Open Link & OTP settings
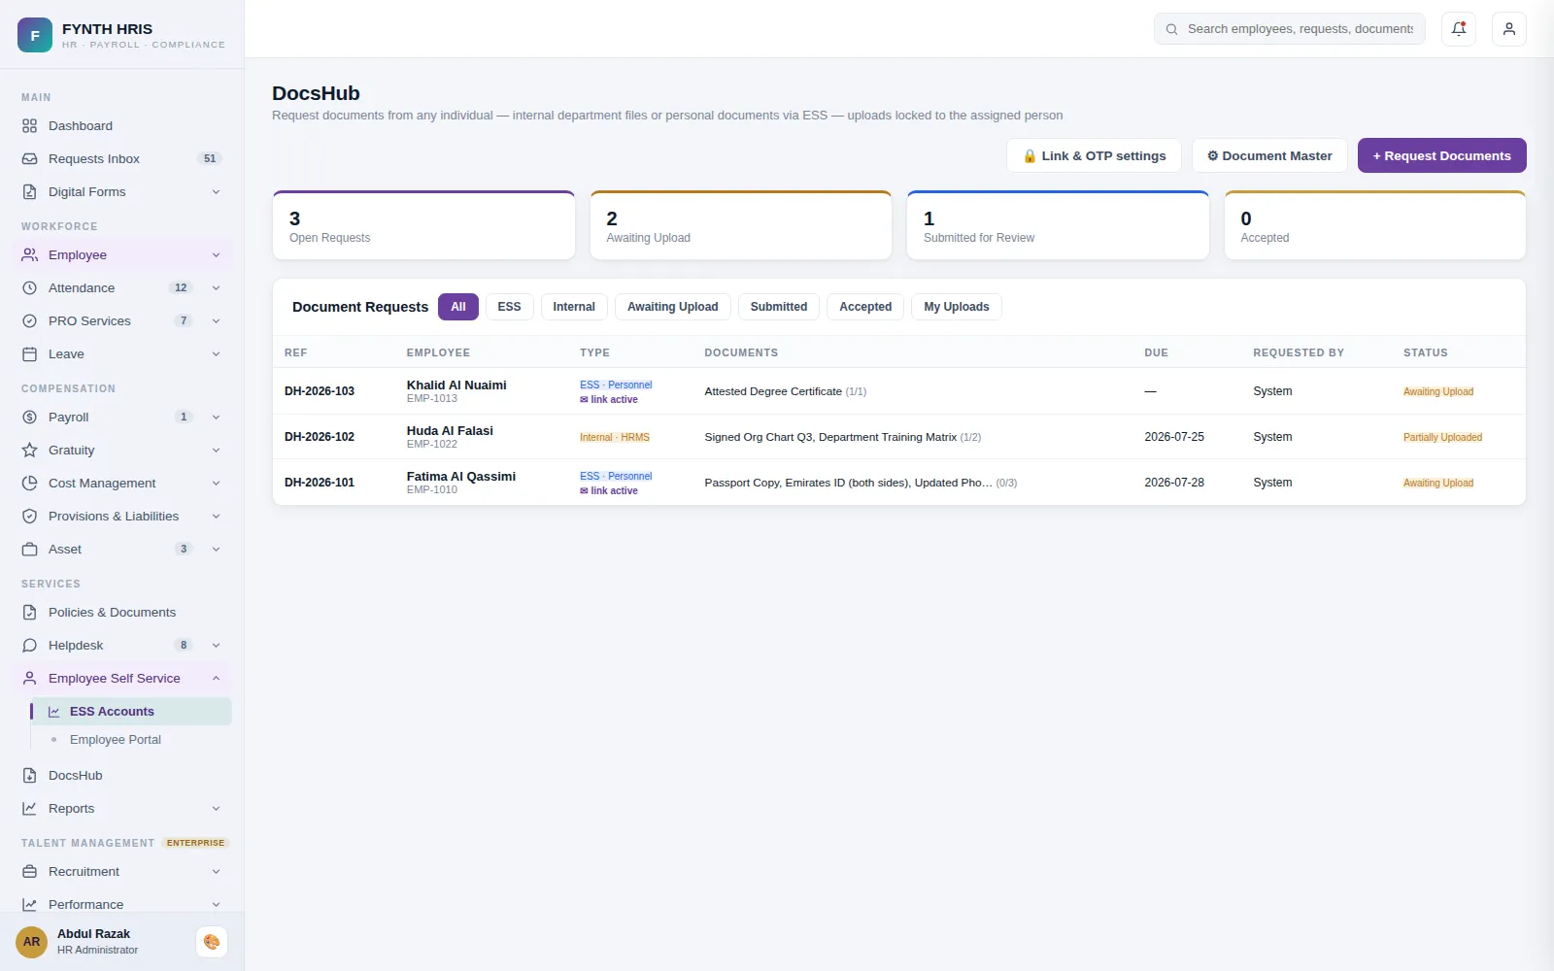This screenshot has width=1554, height=971. coord(1094,155)
